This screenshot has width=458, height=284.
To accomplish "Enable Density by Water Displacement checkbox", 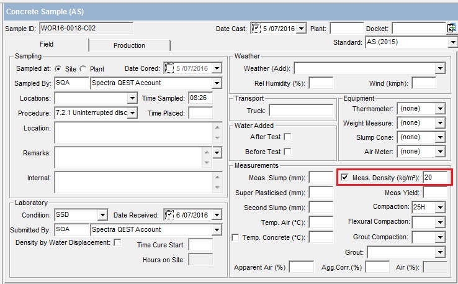I will pos(117,242).
